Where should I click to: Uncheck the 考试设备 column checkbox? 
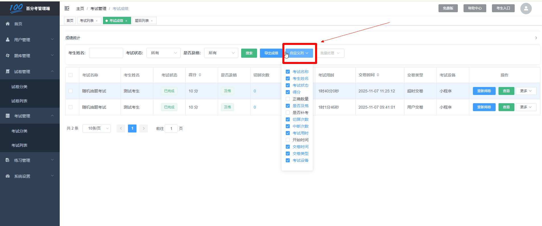[288, 160]
